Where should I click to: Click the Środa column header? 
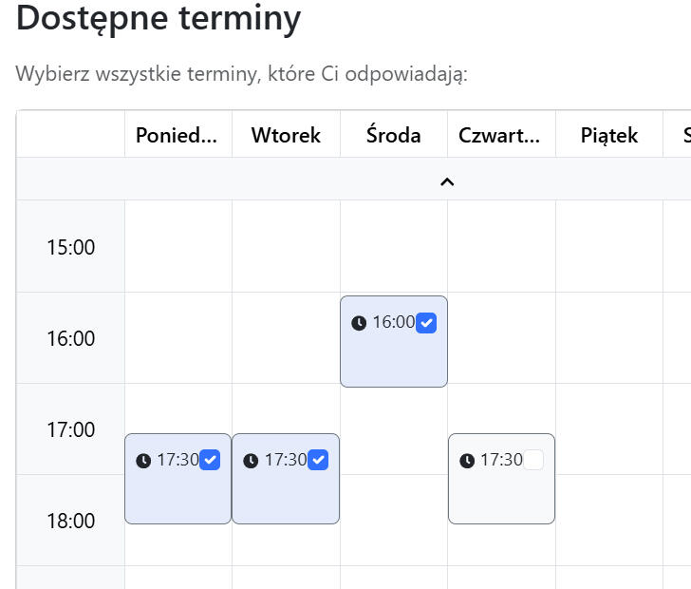click(x=394, y=135)
